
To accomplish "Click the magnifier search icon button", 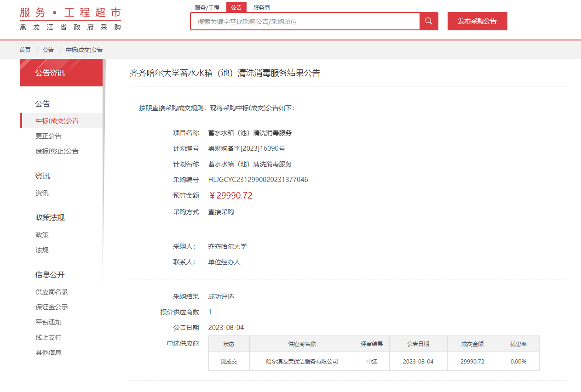I will pyautogui.click(x=429, y=21).
